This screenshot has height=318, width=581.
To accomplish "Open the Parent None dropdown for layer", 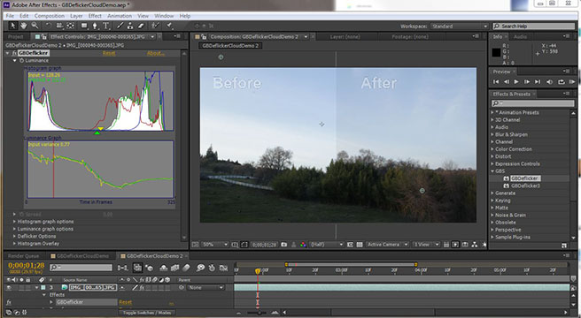I will coord(205,288).
